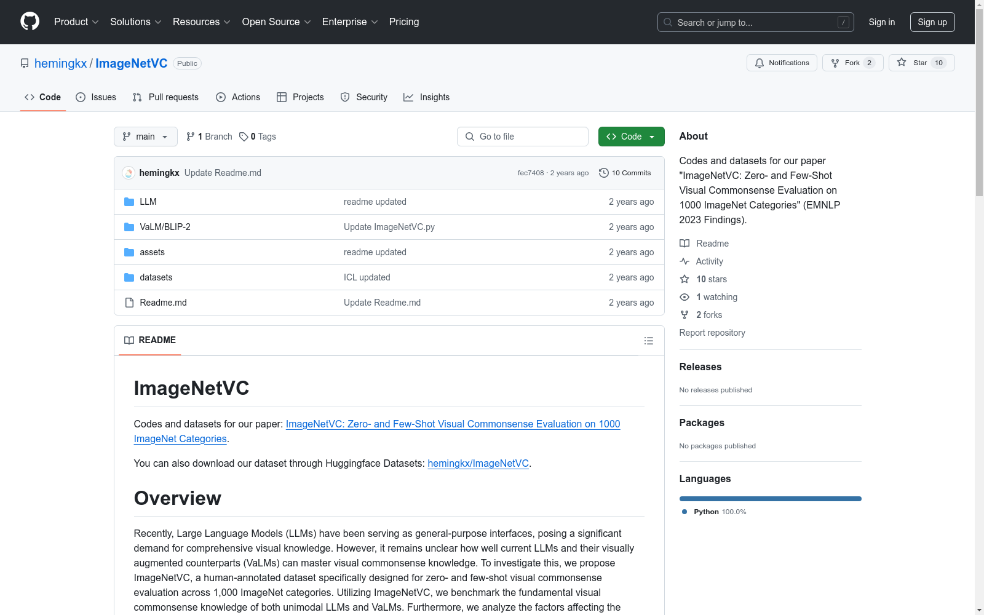Switch to the Issues tab
The width and height of the screenshot is (984, 615).
pos(96,97)
